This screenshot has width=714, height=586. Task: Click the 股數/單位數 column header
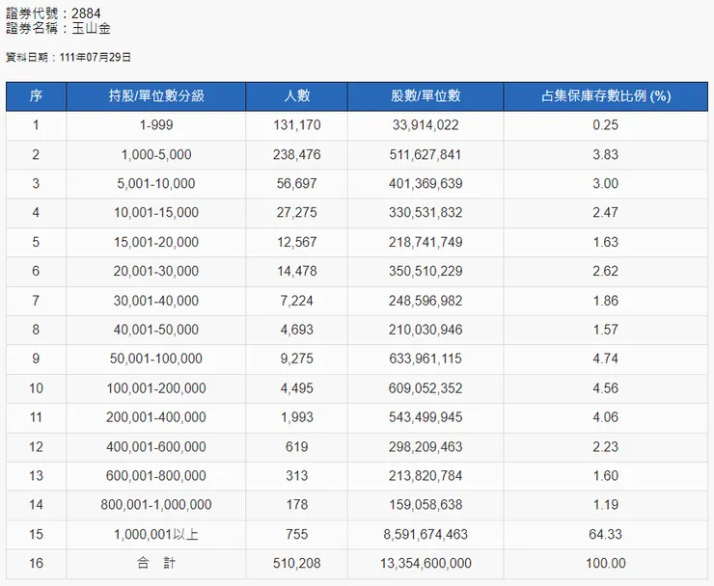pos(426,96)
